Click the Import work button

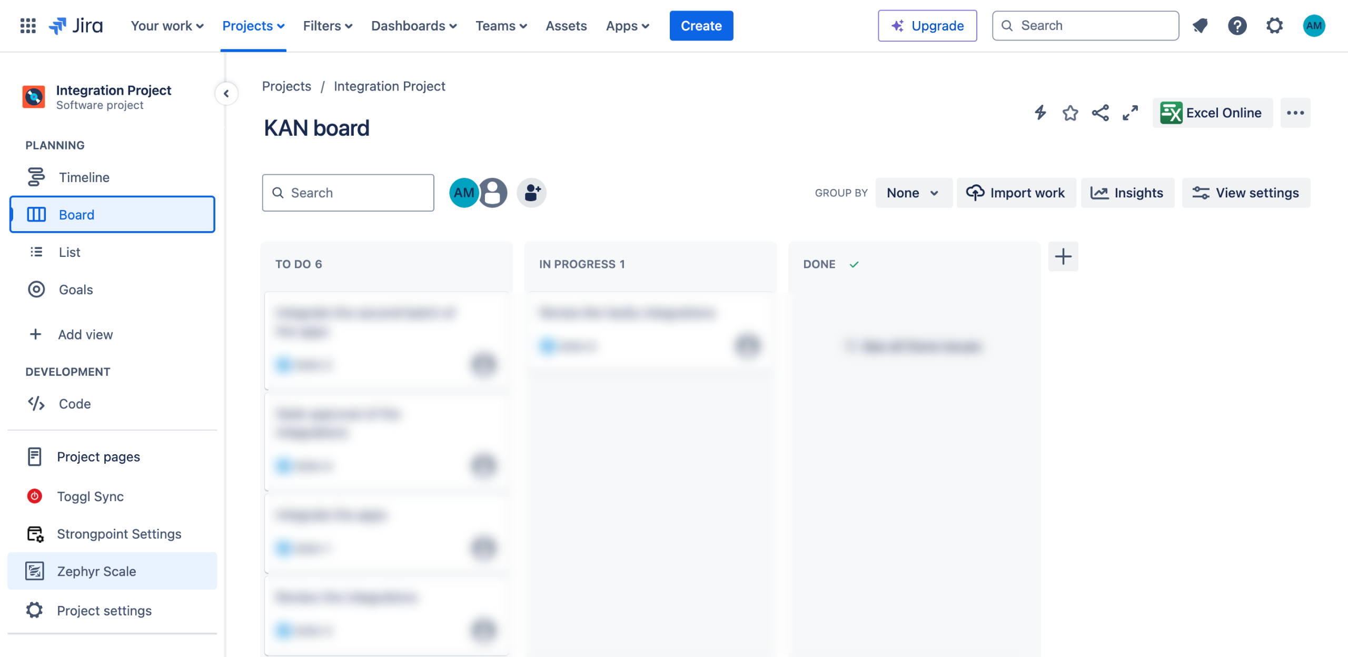[x=1016, y=193]
